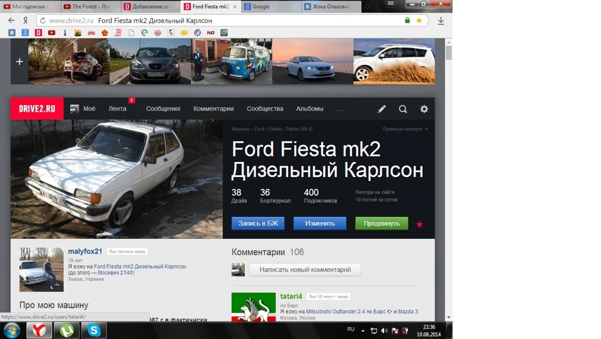Switch to Google tab
Viewport: 601px width, 339px height.
(x=271, y=6)
